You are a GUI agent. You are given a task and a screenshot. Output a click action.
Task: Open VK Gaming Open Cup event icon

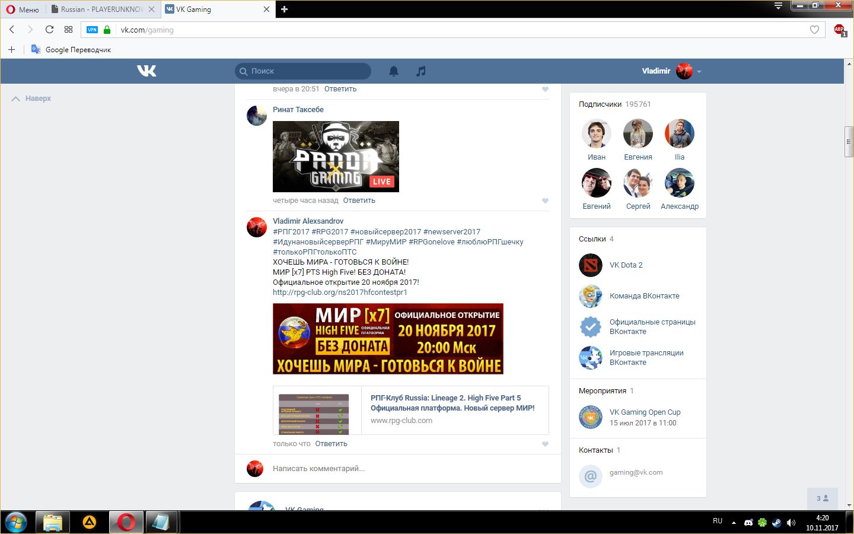(x=590, y=417)
